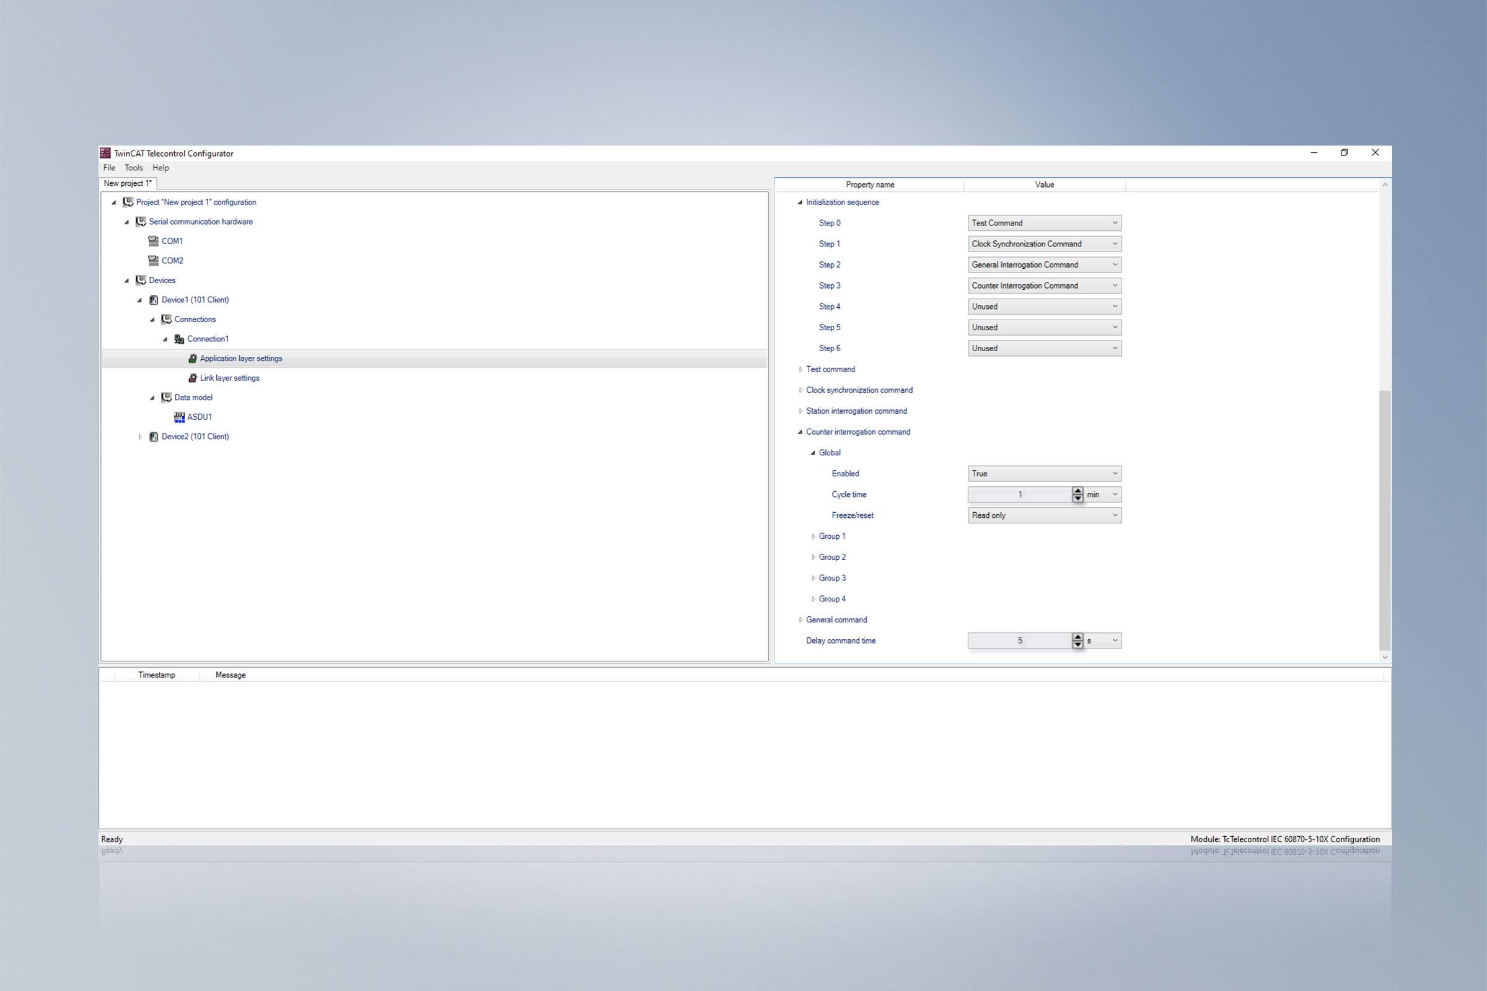
Task: Open the Tools menu
Action: tap(133, 167)
